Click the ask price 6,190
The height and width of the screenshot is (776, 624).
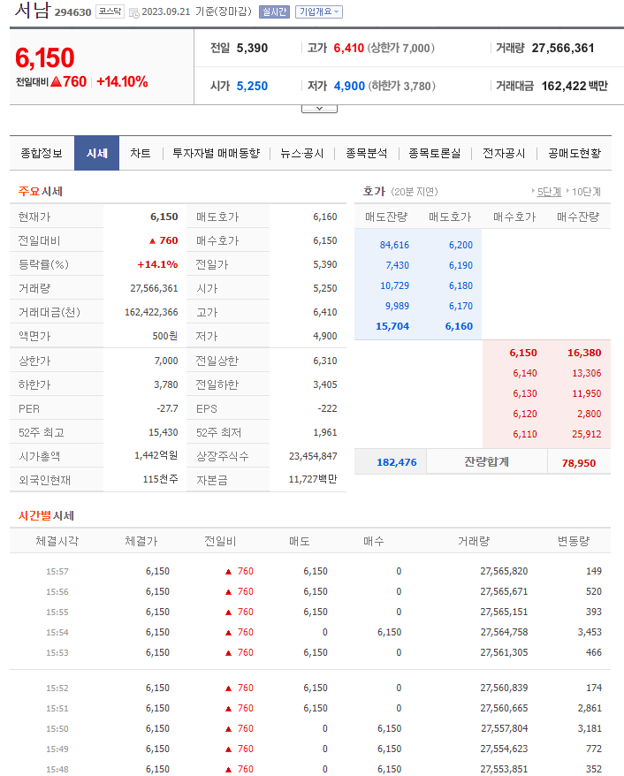click(x=460, y=265)
